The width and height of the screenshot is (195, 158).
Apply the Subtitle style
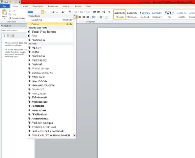coord(182,14)
